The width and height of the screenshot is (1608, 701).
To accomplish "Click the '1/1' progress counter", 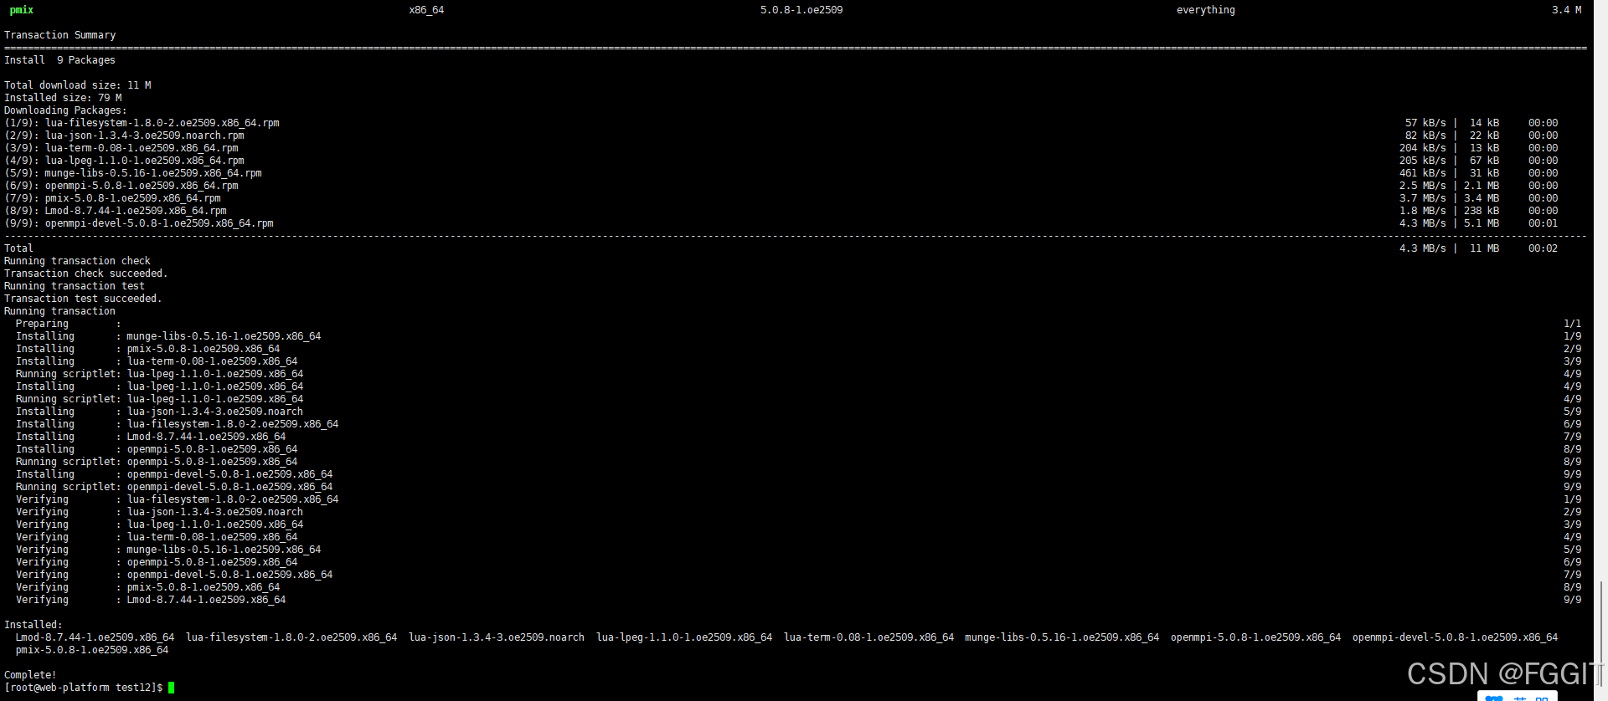I will coord(1572,324).
